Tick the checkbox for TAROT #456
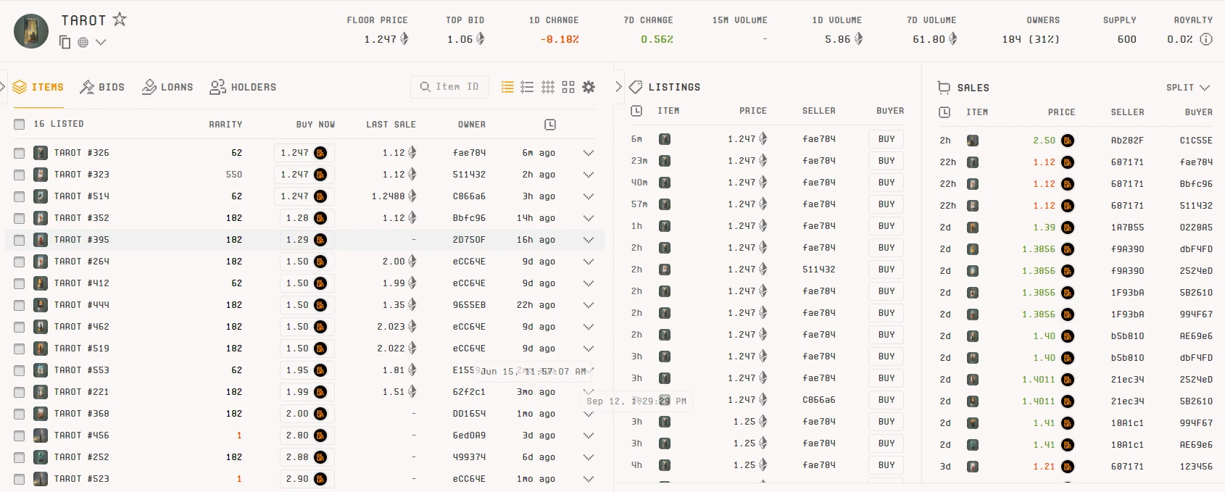 [x=20, y=435]
